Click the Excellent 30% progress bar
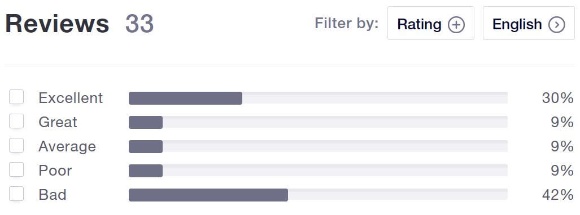This screenshot has height=215, width=580. point(318,98)
